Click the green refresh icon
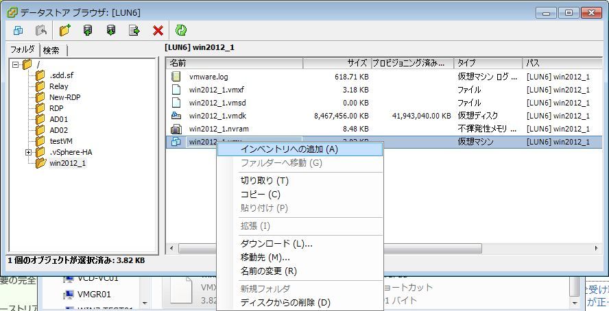Screen dimensions: 609x311 (181, 30)
